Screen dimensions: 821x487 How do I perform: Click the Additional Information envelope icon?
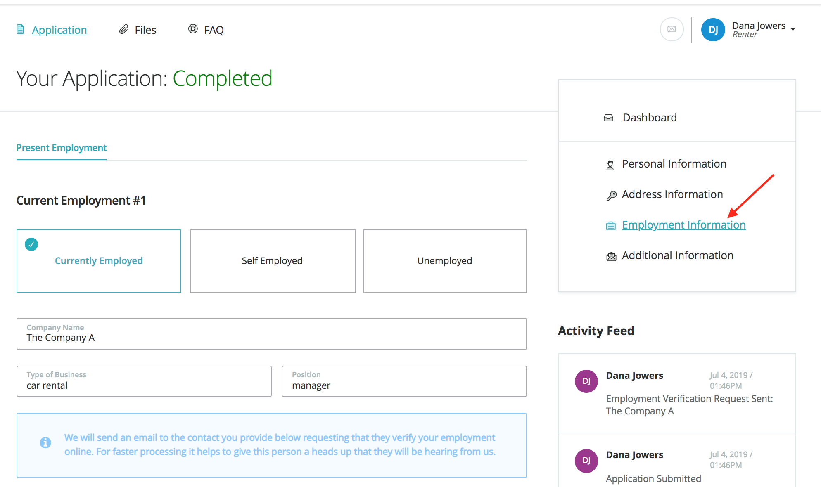[x=611, y=257]
